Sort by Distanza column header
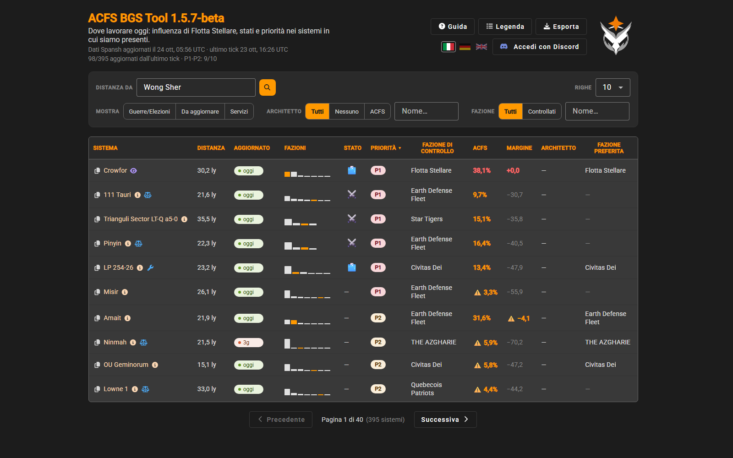This screenshot has height=458, width=733. tap(211, 148)
